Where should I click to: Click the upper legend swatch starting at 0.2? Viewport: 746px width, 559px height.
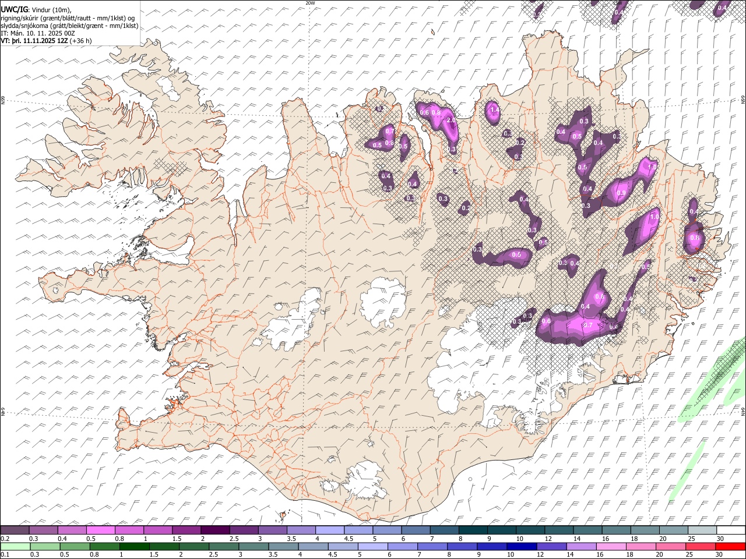pyautogui.click(x=15, y=530)
